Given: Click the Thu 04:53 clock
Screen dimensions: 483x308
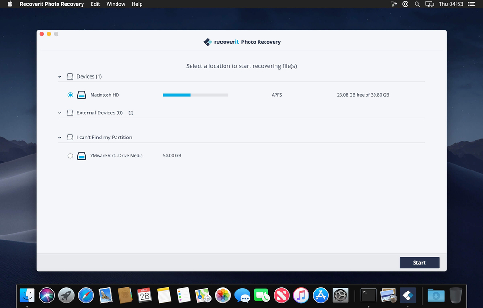Looking at the screenshot, I should tap(451, 4).
